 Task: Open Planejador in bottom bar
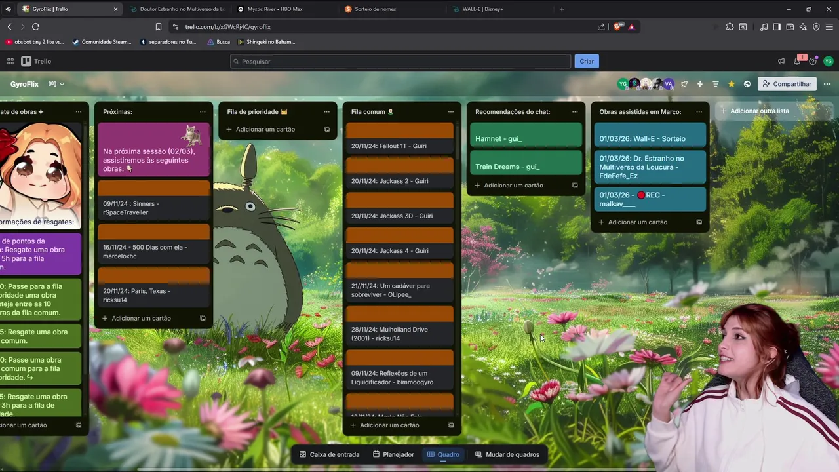click(x=393, y=454)
